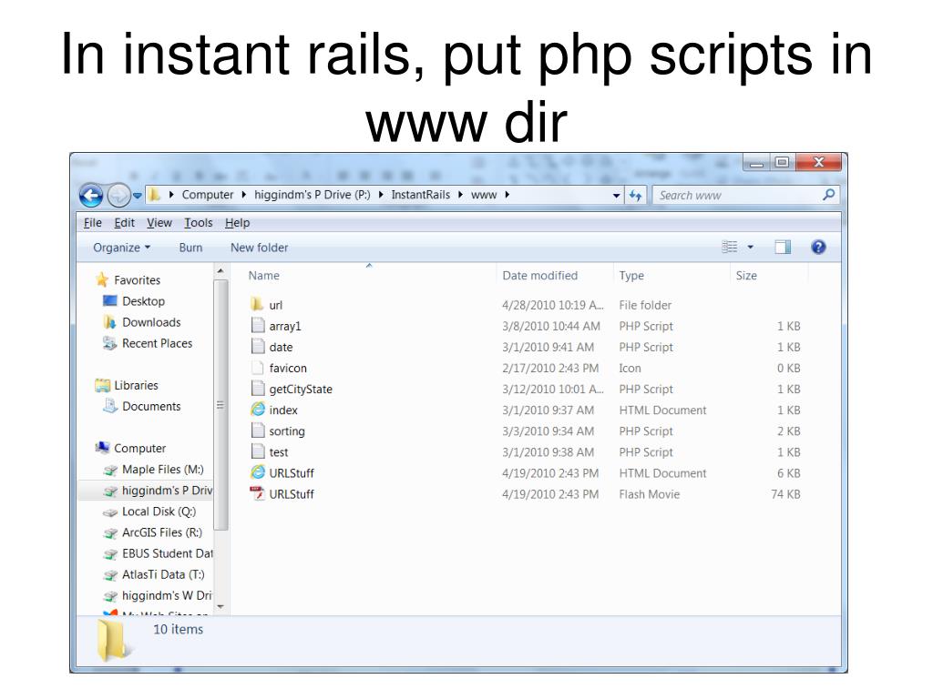
Task: Toggle the preview pane icon
Action: [x=783, y=247]
